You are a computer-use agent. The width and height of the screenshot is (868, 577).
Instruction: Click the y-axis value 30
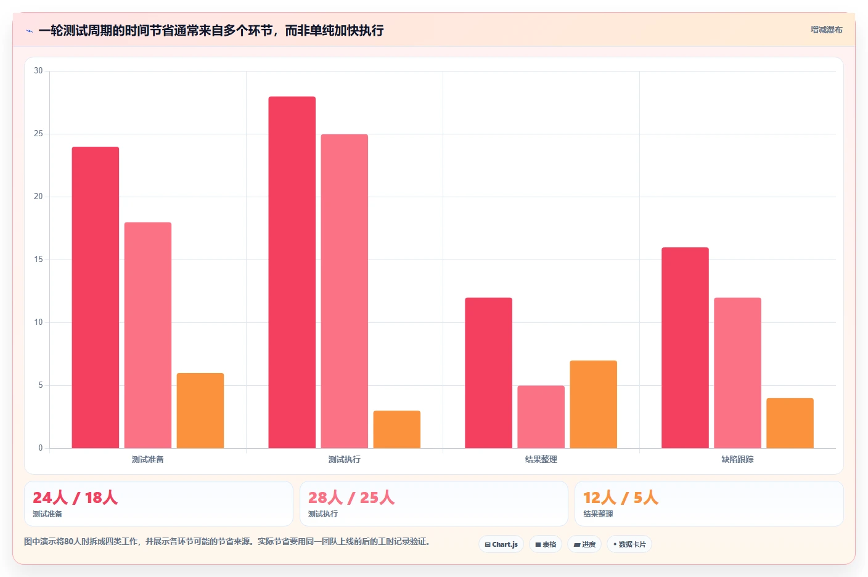(x=38, y=71)
